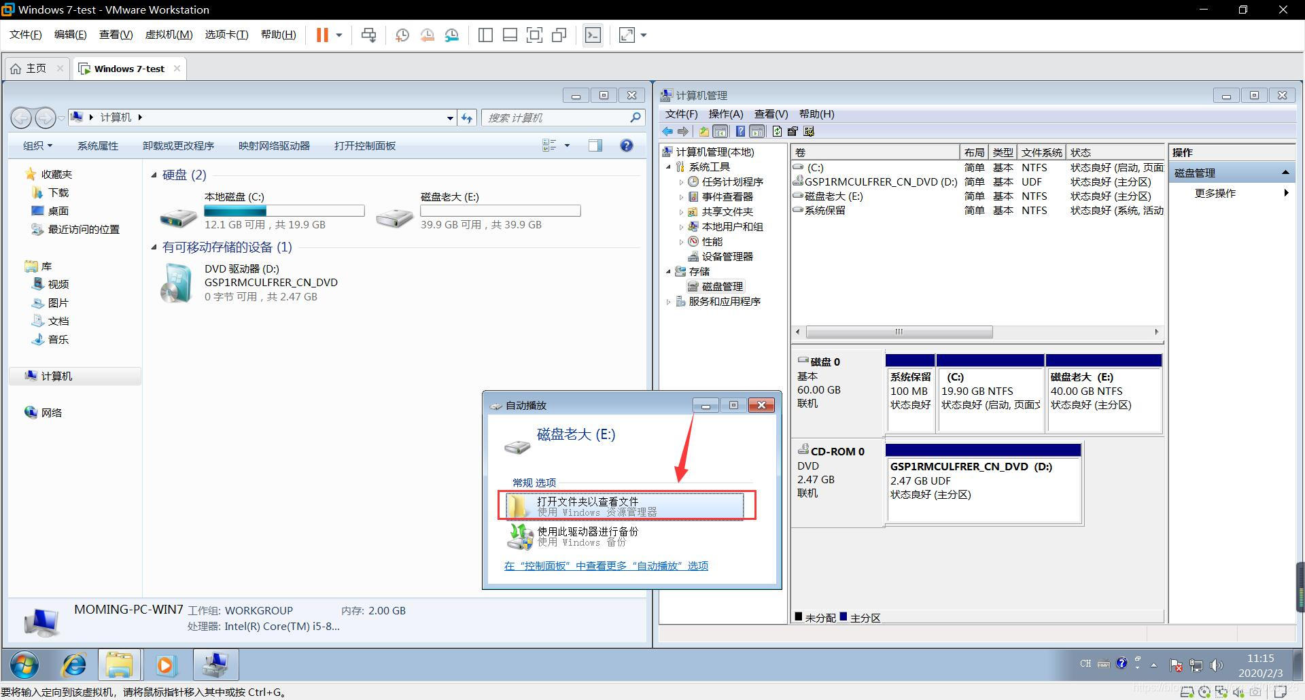Image resolution: width=1305 pixels, height=700 pixels.
Task: Toggle the VMware console view icon
Action: pos(593,35)
